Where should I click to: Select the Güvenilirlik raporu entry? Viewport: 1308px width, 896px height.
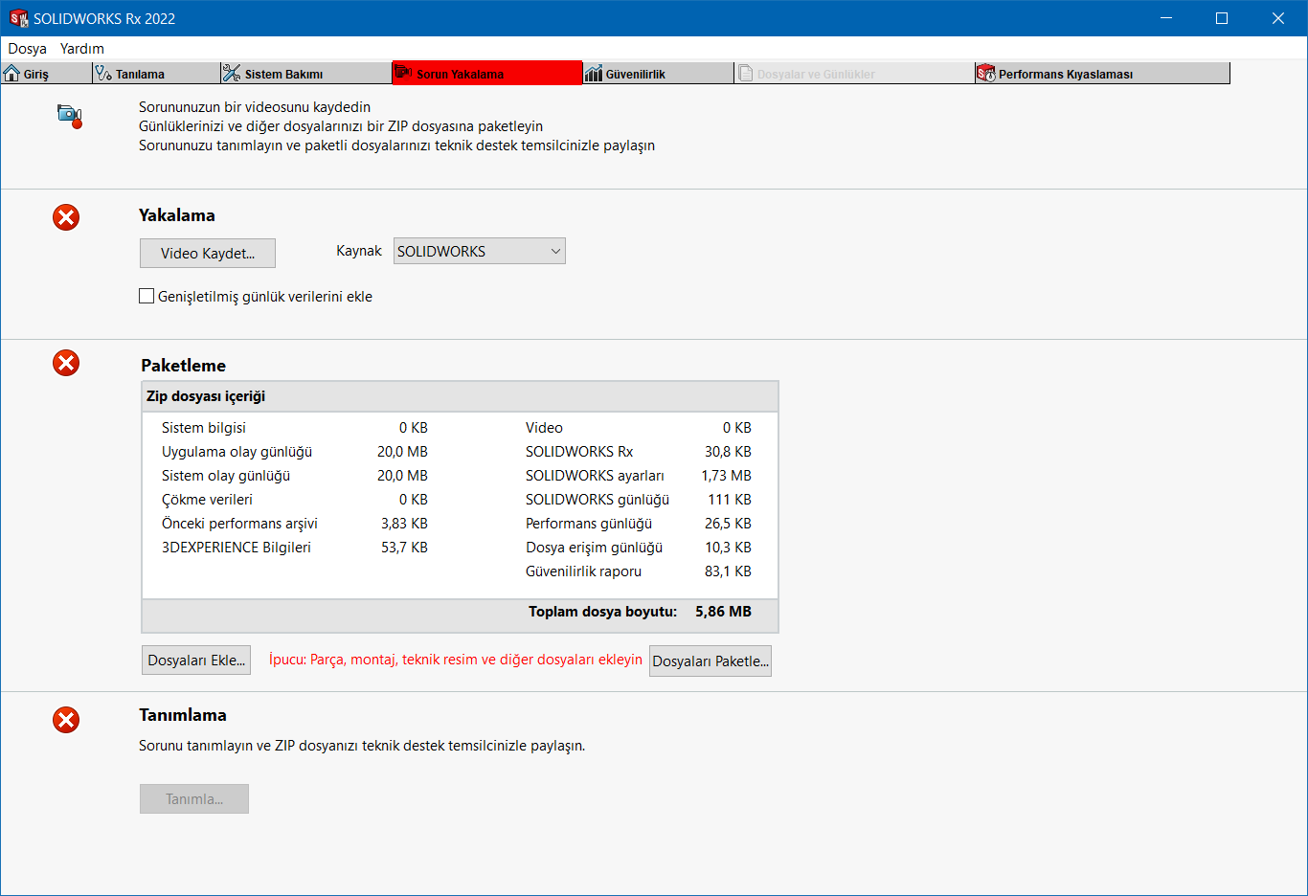click(x=639, y=571)
